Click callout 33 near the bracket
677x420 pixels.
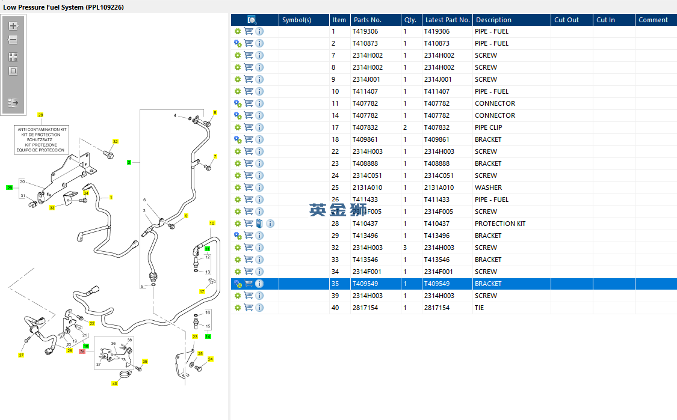pos(52,208)
